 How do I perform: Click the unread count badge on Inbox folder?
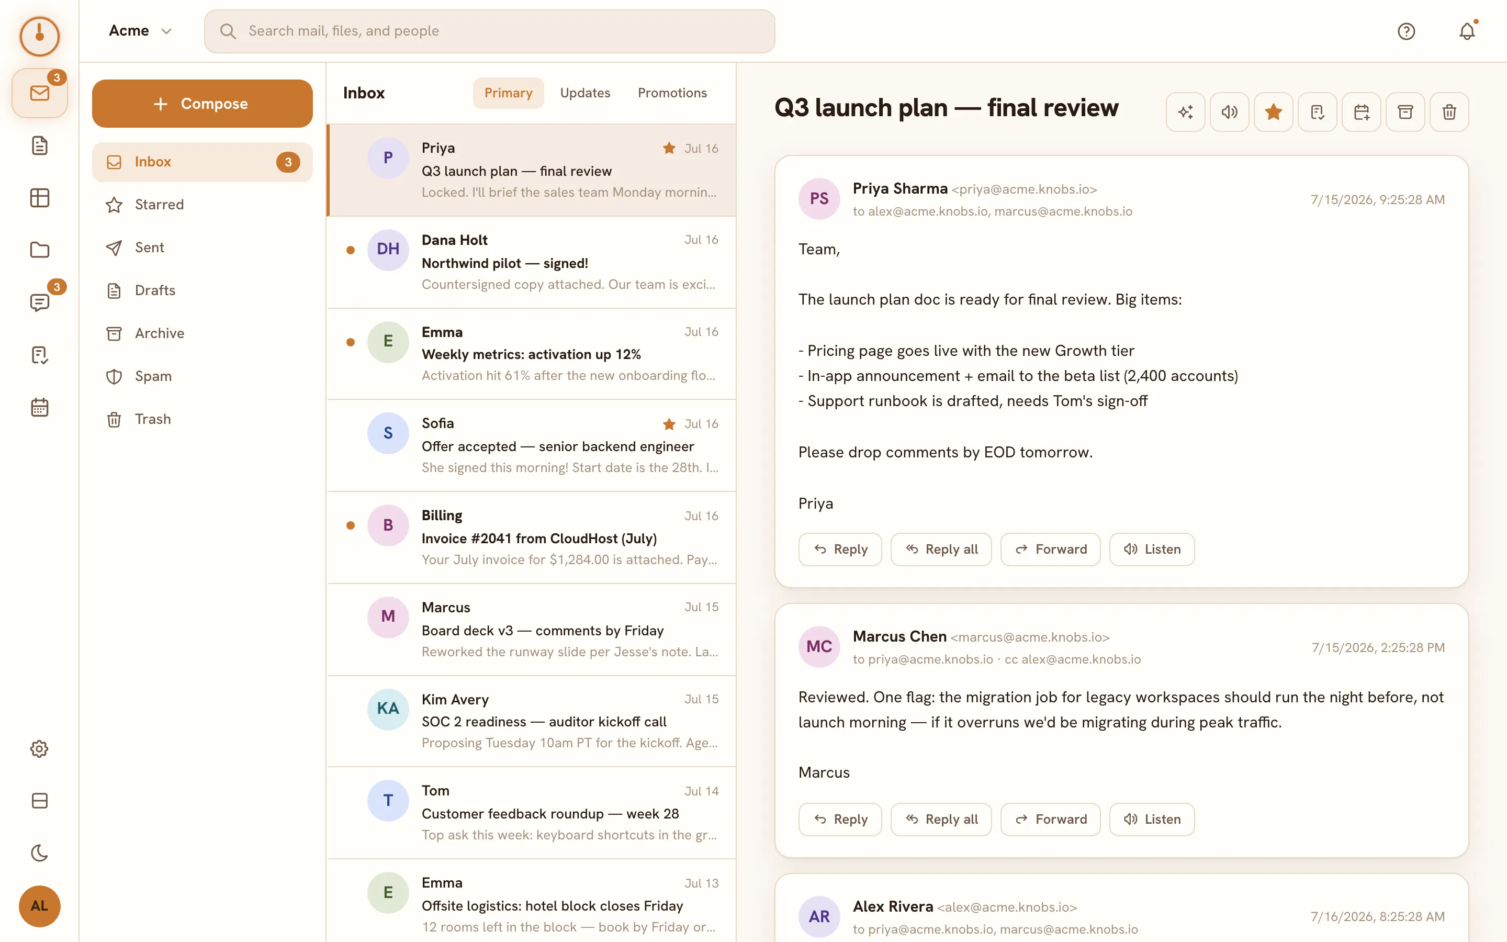(288, 163)
